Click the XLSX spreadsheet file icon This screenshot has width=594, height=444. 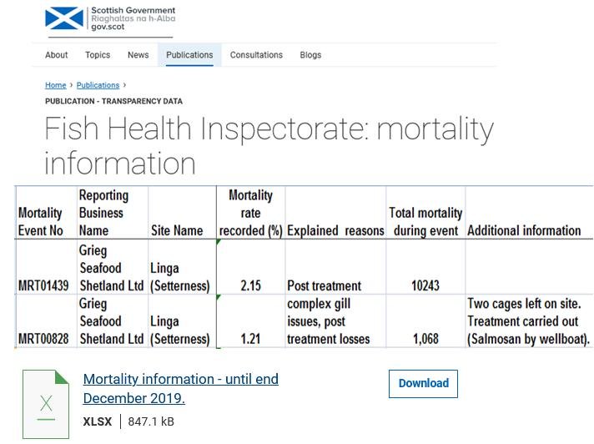tap(46, 404)
